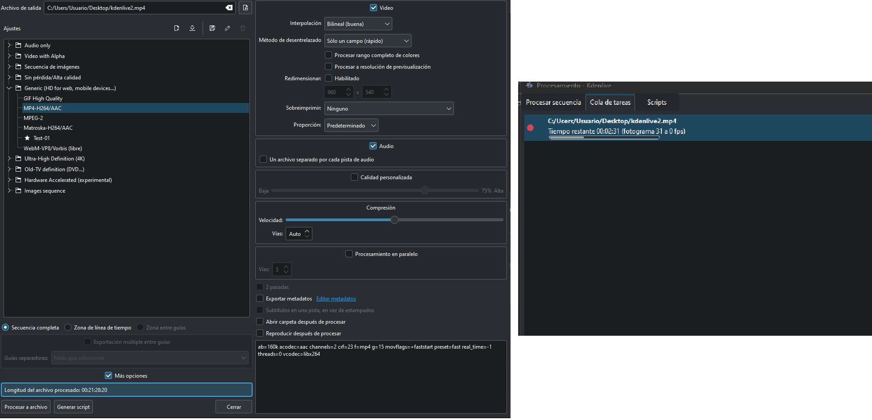Switch to Procesar secuencia tab

[x=553, y=102]
